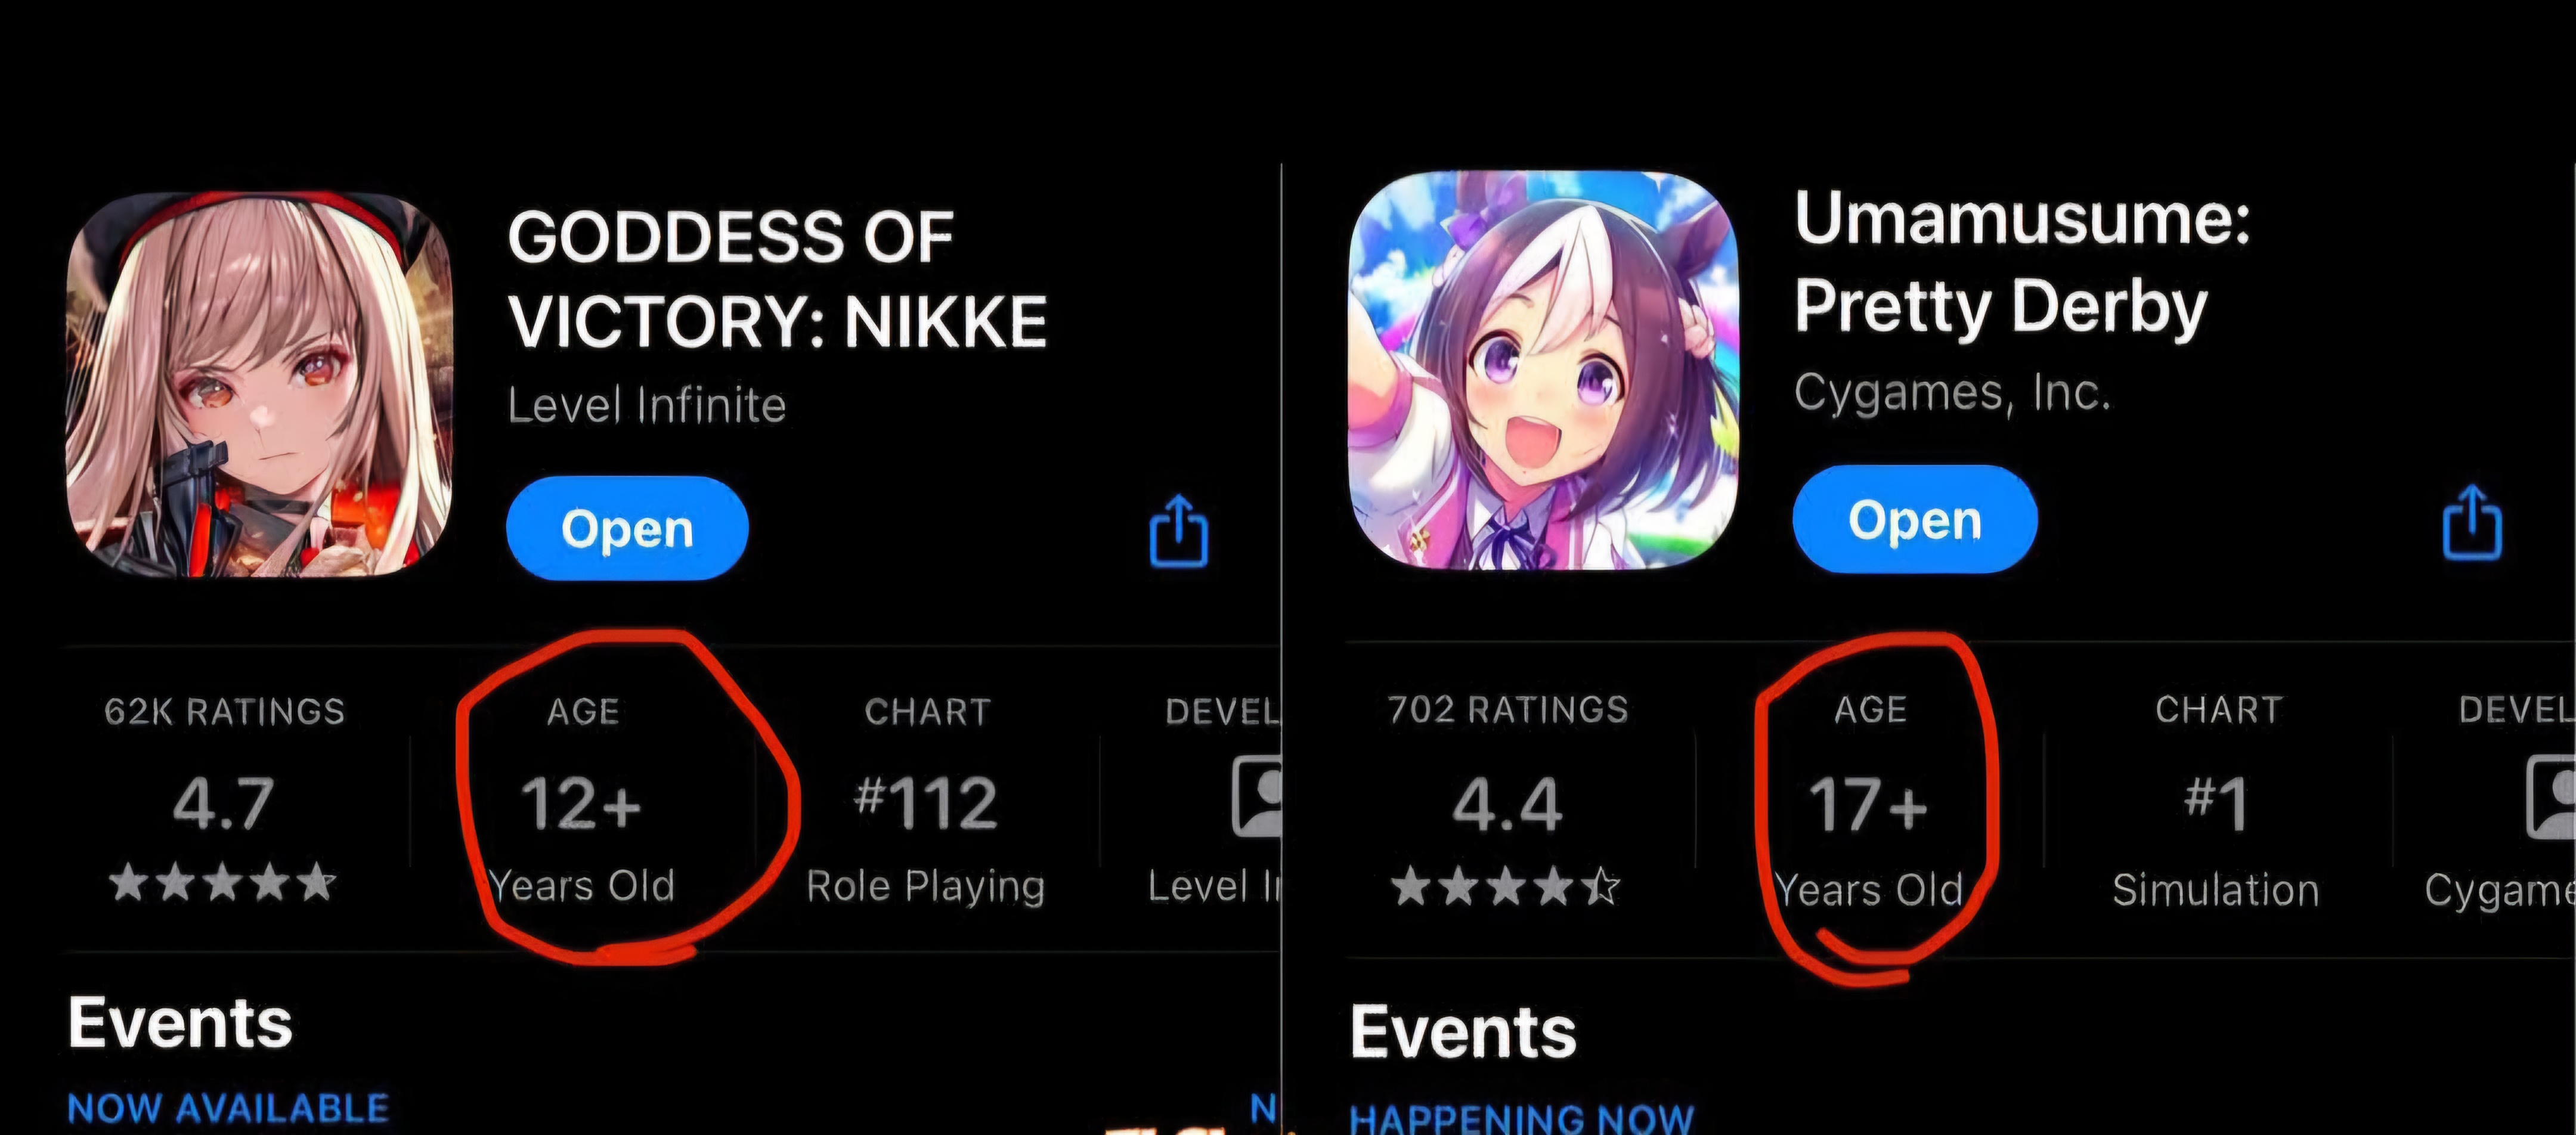This screenshot has height=1135, width=2576.
Task: Tap HAPPENING NOW event under Umamusume
Action: pyautogui.click(x=1521, y=1118)
